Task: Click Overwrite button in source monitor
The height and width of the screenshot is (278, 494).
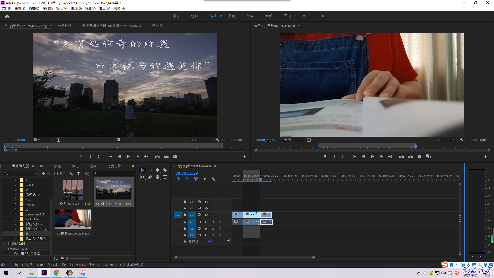Action: click(x=166, y=157)
